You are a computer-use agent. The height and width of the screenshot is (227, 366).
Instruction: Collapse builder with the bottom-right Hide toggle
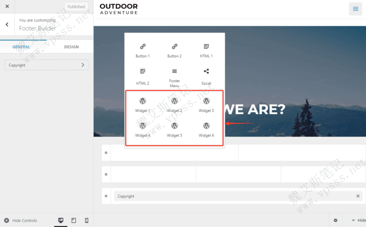359,220
